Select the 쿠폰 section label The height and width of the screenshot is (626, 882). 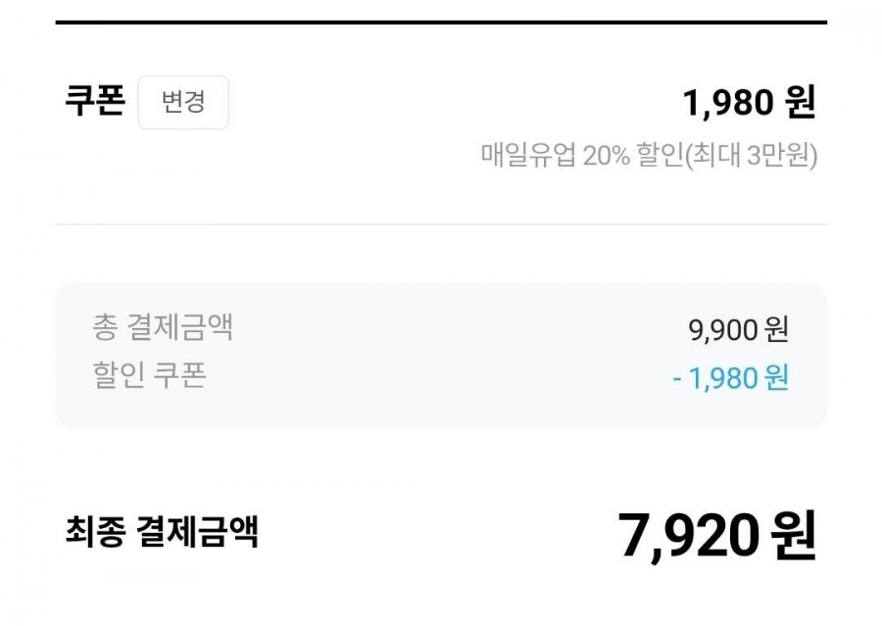click(x=94, y=102)
